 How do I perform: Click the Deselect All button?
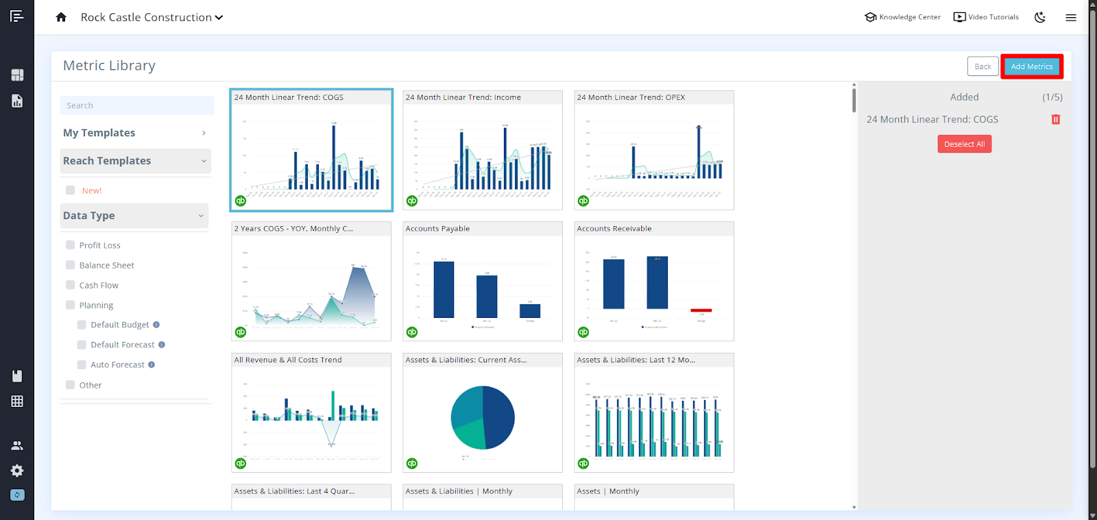(x=964, y=144)
